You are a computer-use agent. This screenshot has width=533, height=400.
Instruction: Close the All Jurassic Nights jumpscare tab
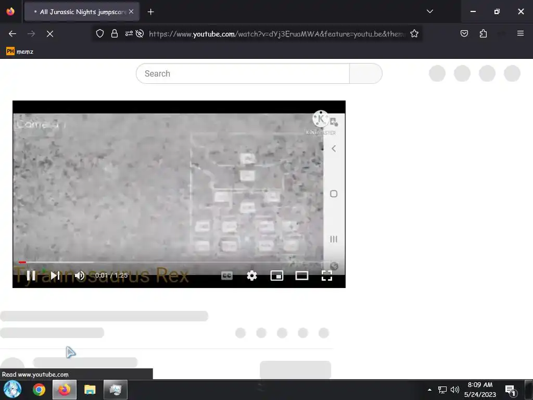pos(131,11)
